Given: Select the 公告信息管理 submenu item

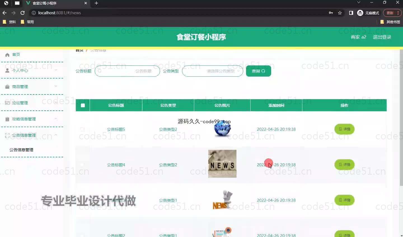Looking at the screenshot, I should (x=21, y=150).
